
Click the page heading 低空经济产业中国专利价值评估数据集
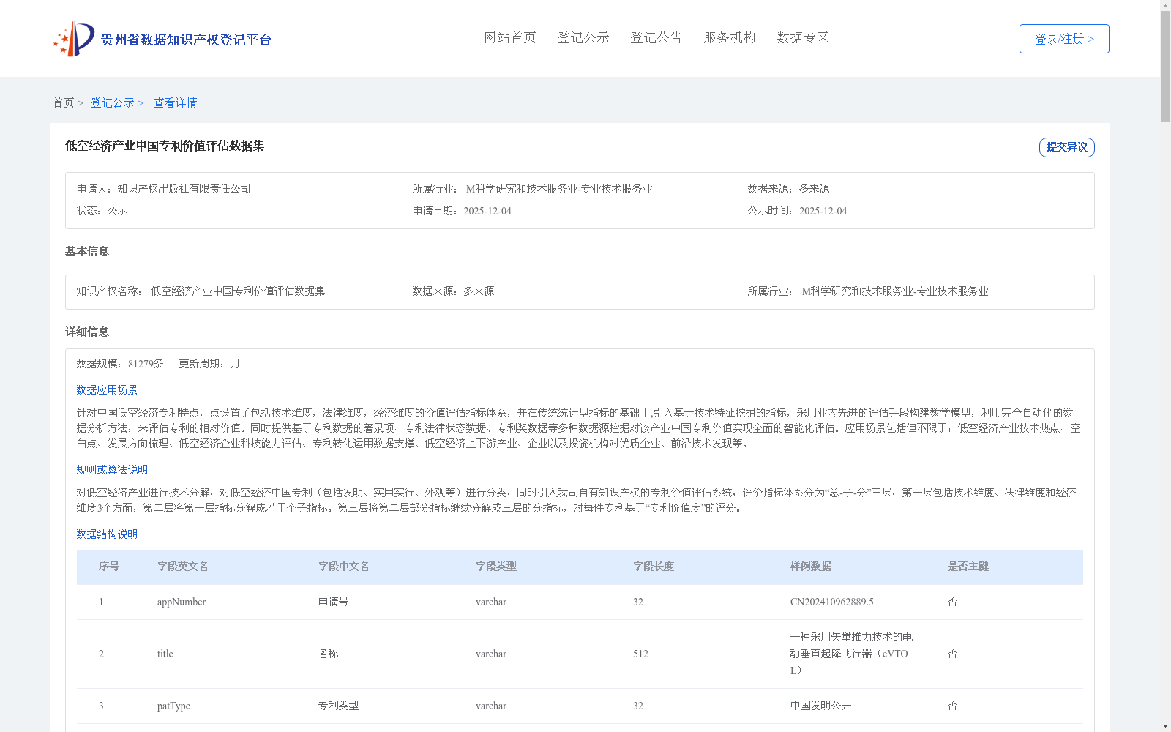(165, 146)
